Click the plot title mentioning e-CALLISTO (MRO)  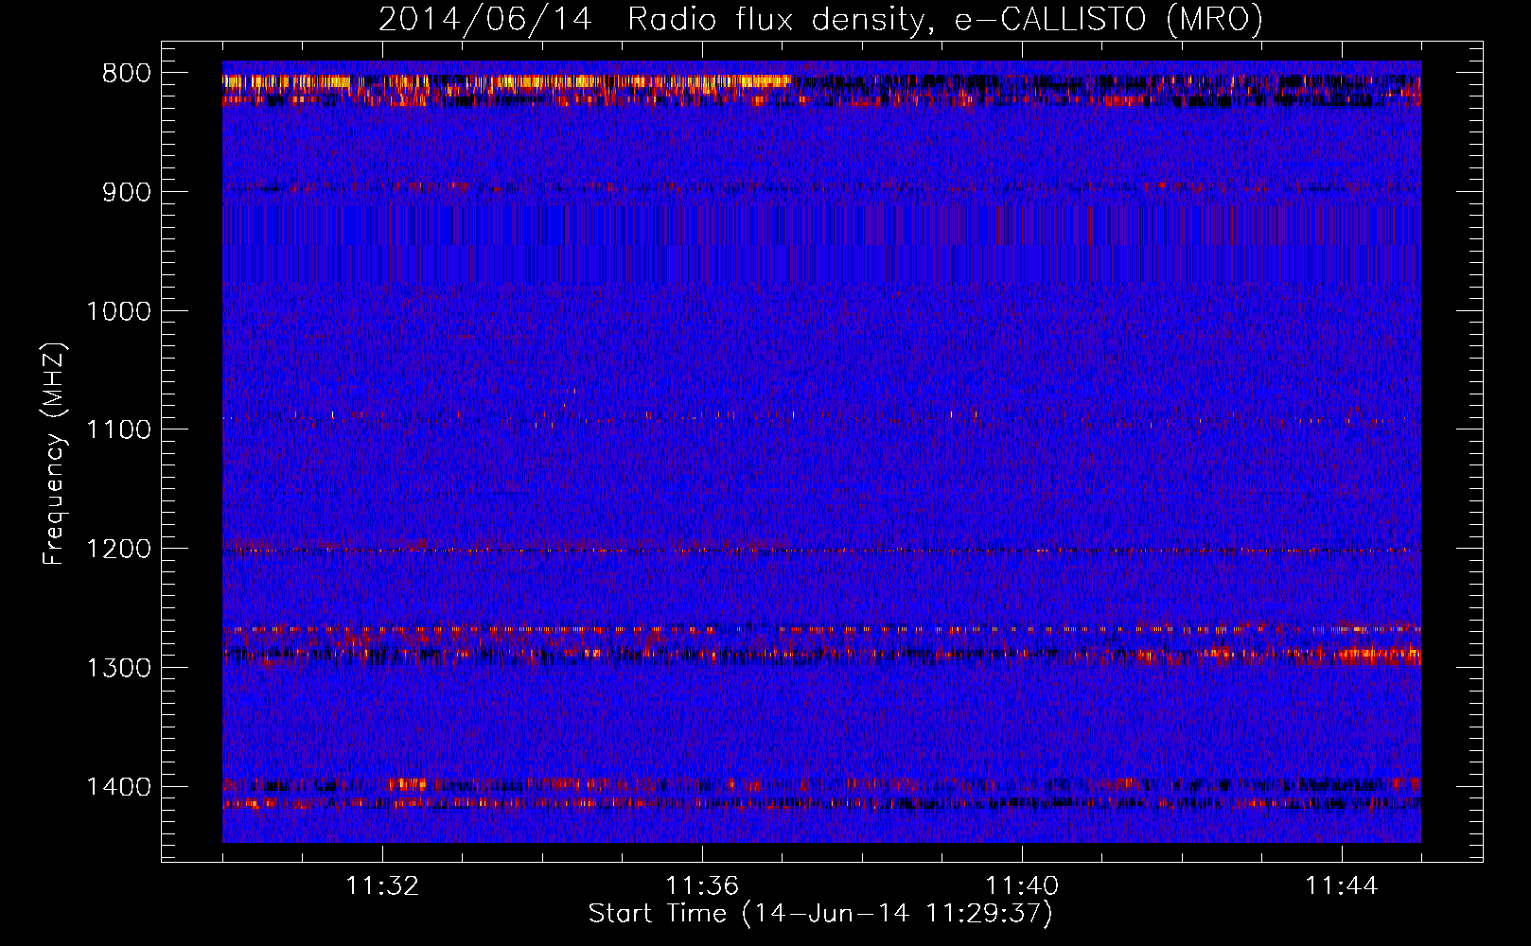(x=820, y=19)
